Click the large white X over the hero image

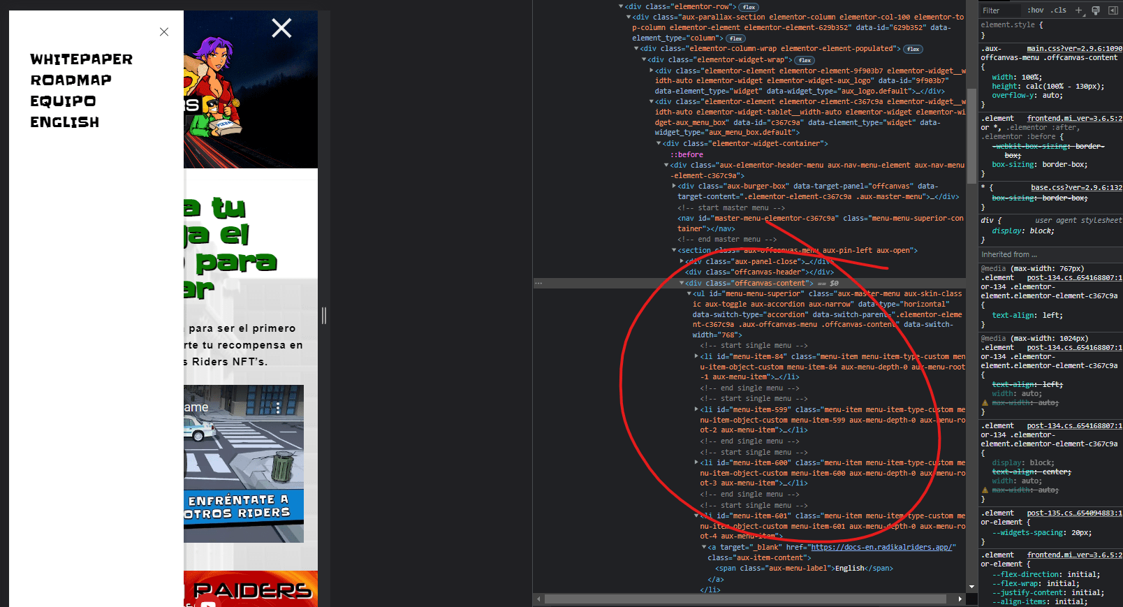pos(281,28)
